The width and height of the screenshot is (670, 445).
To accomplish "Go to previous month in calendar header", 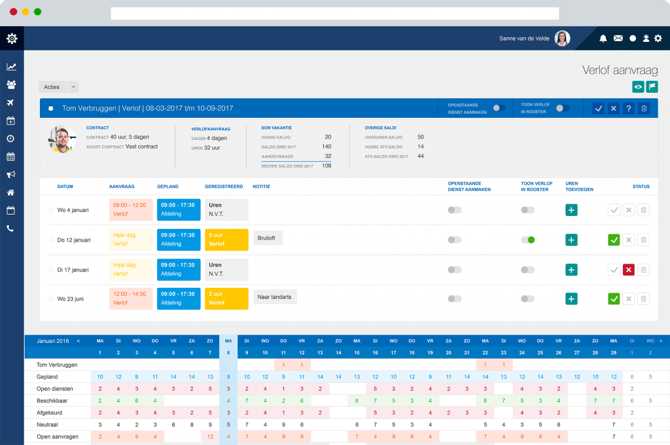I will [x=79, y=340].
